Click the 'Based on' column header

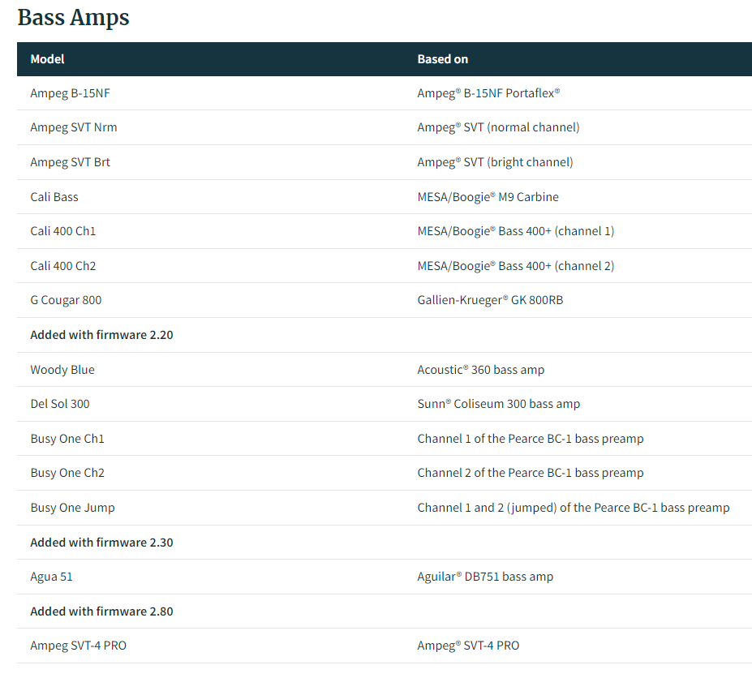pos(443,59)
